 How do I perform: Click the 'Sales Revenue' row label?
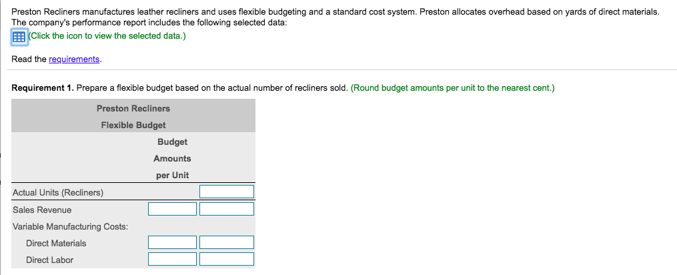[x=42, y=210]
